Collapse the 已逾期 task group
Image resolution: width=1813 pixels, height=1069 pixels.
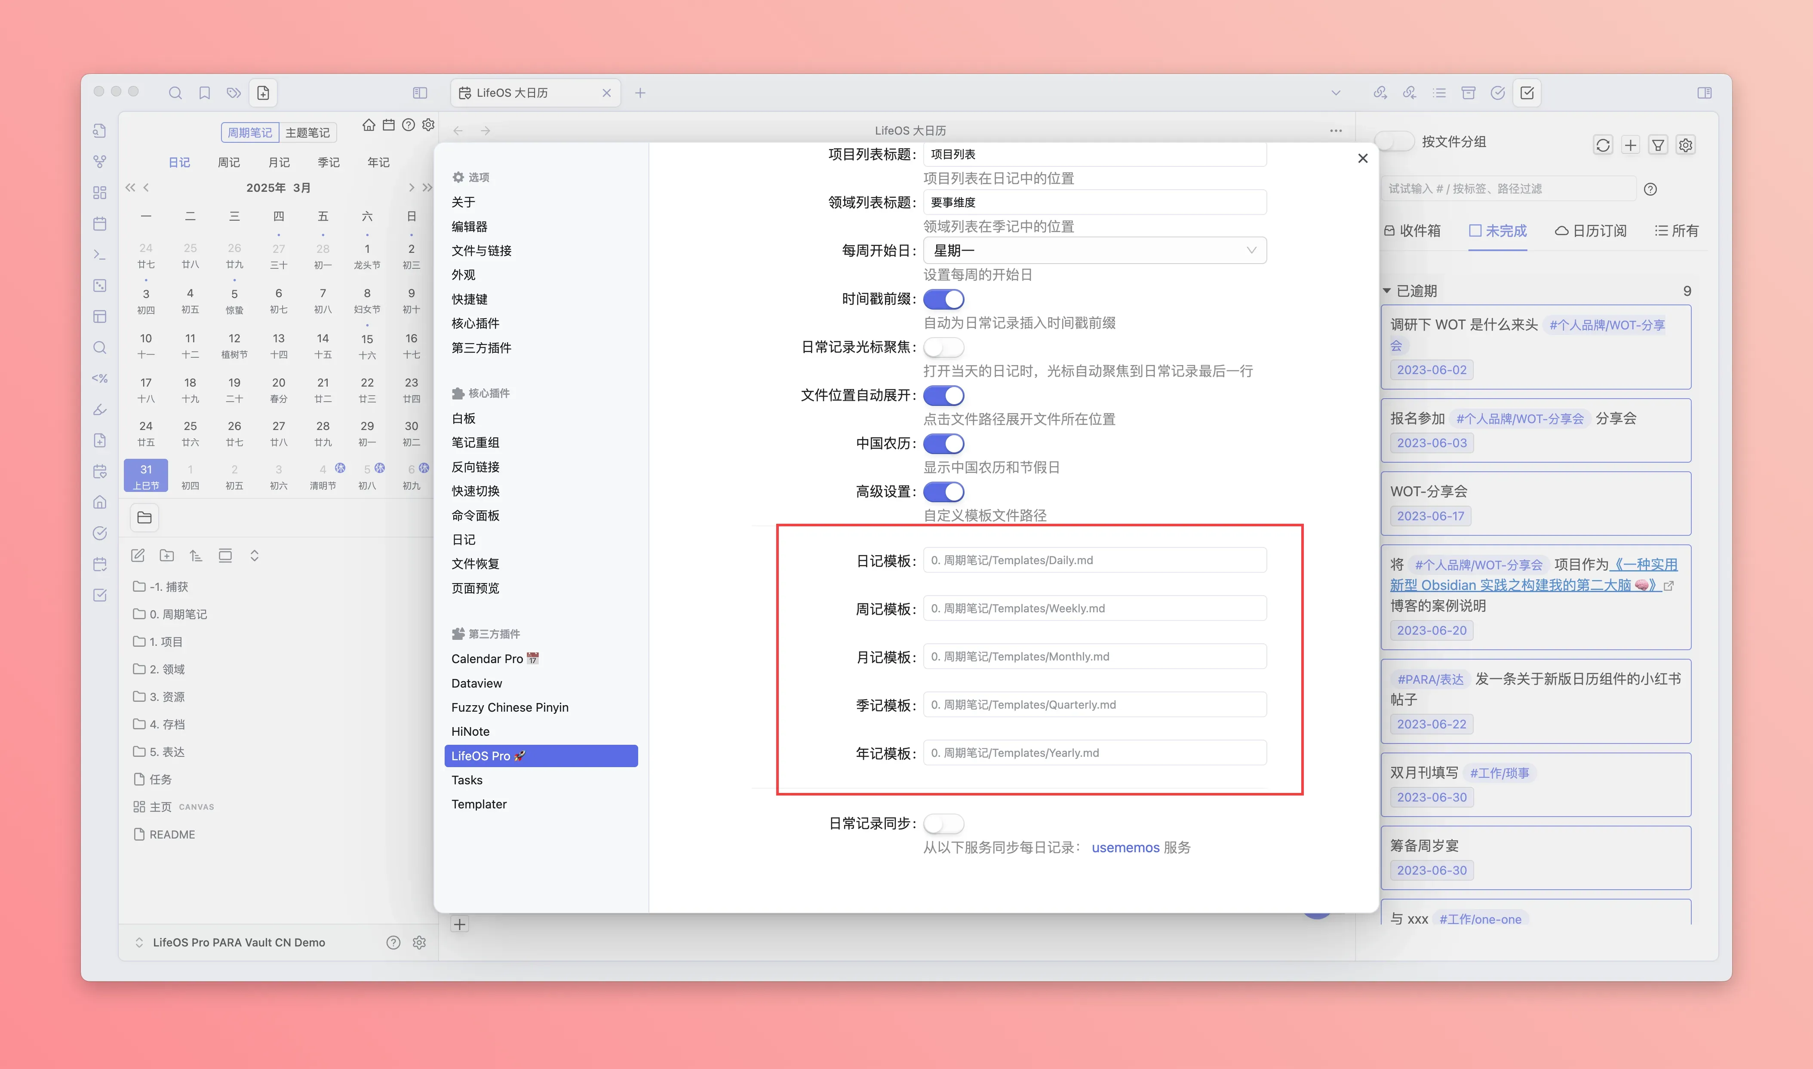pos(1386,291)
